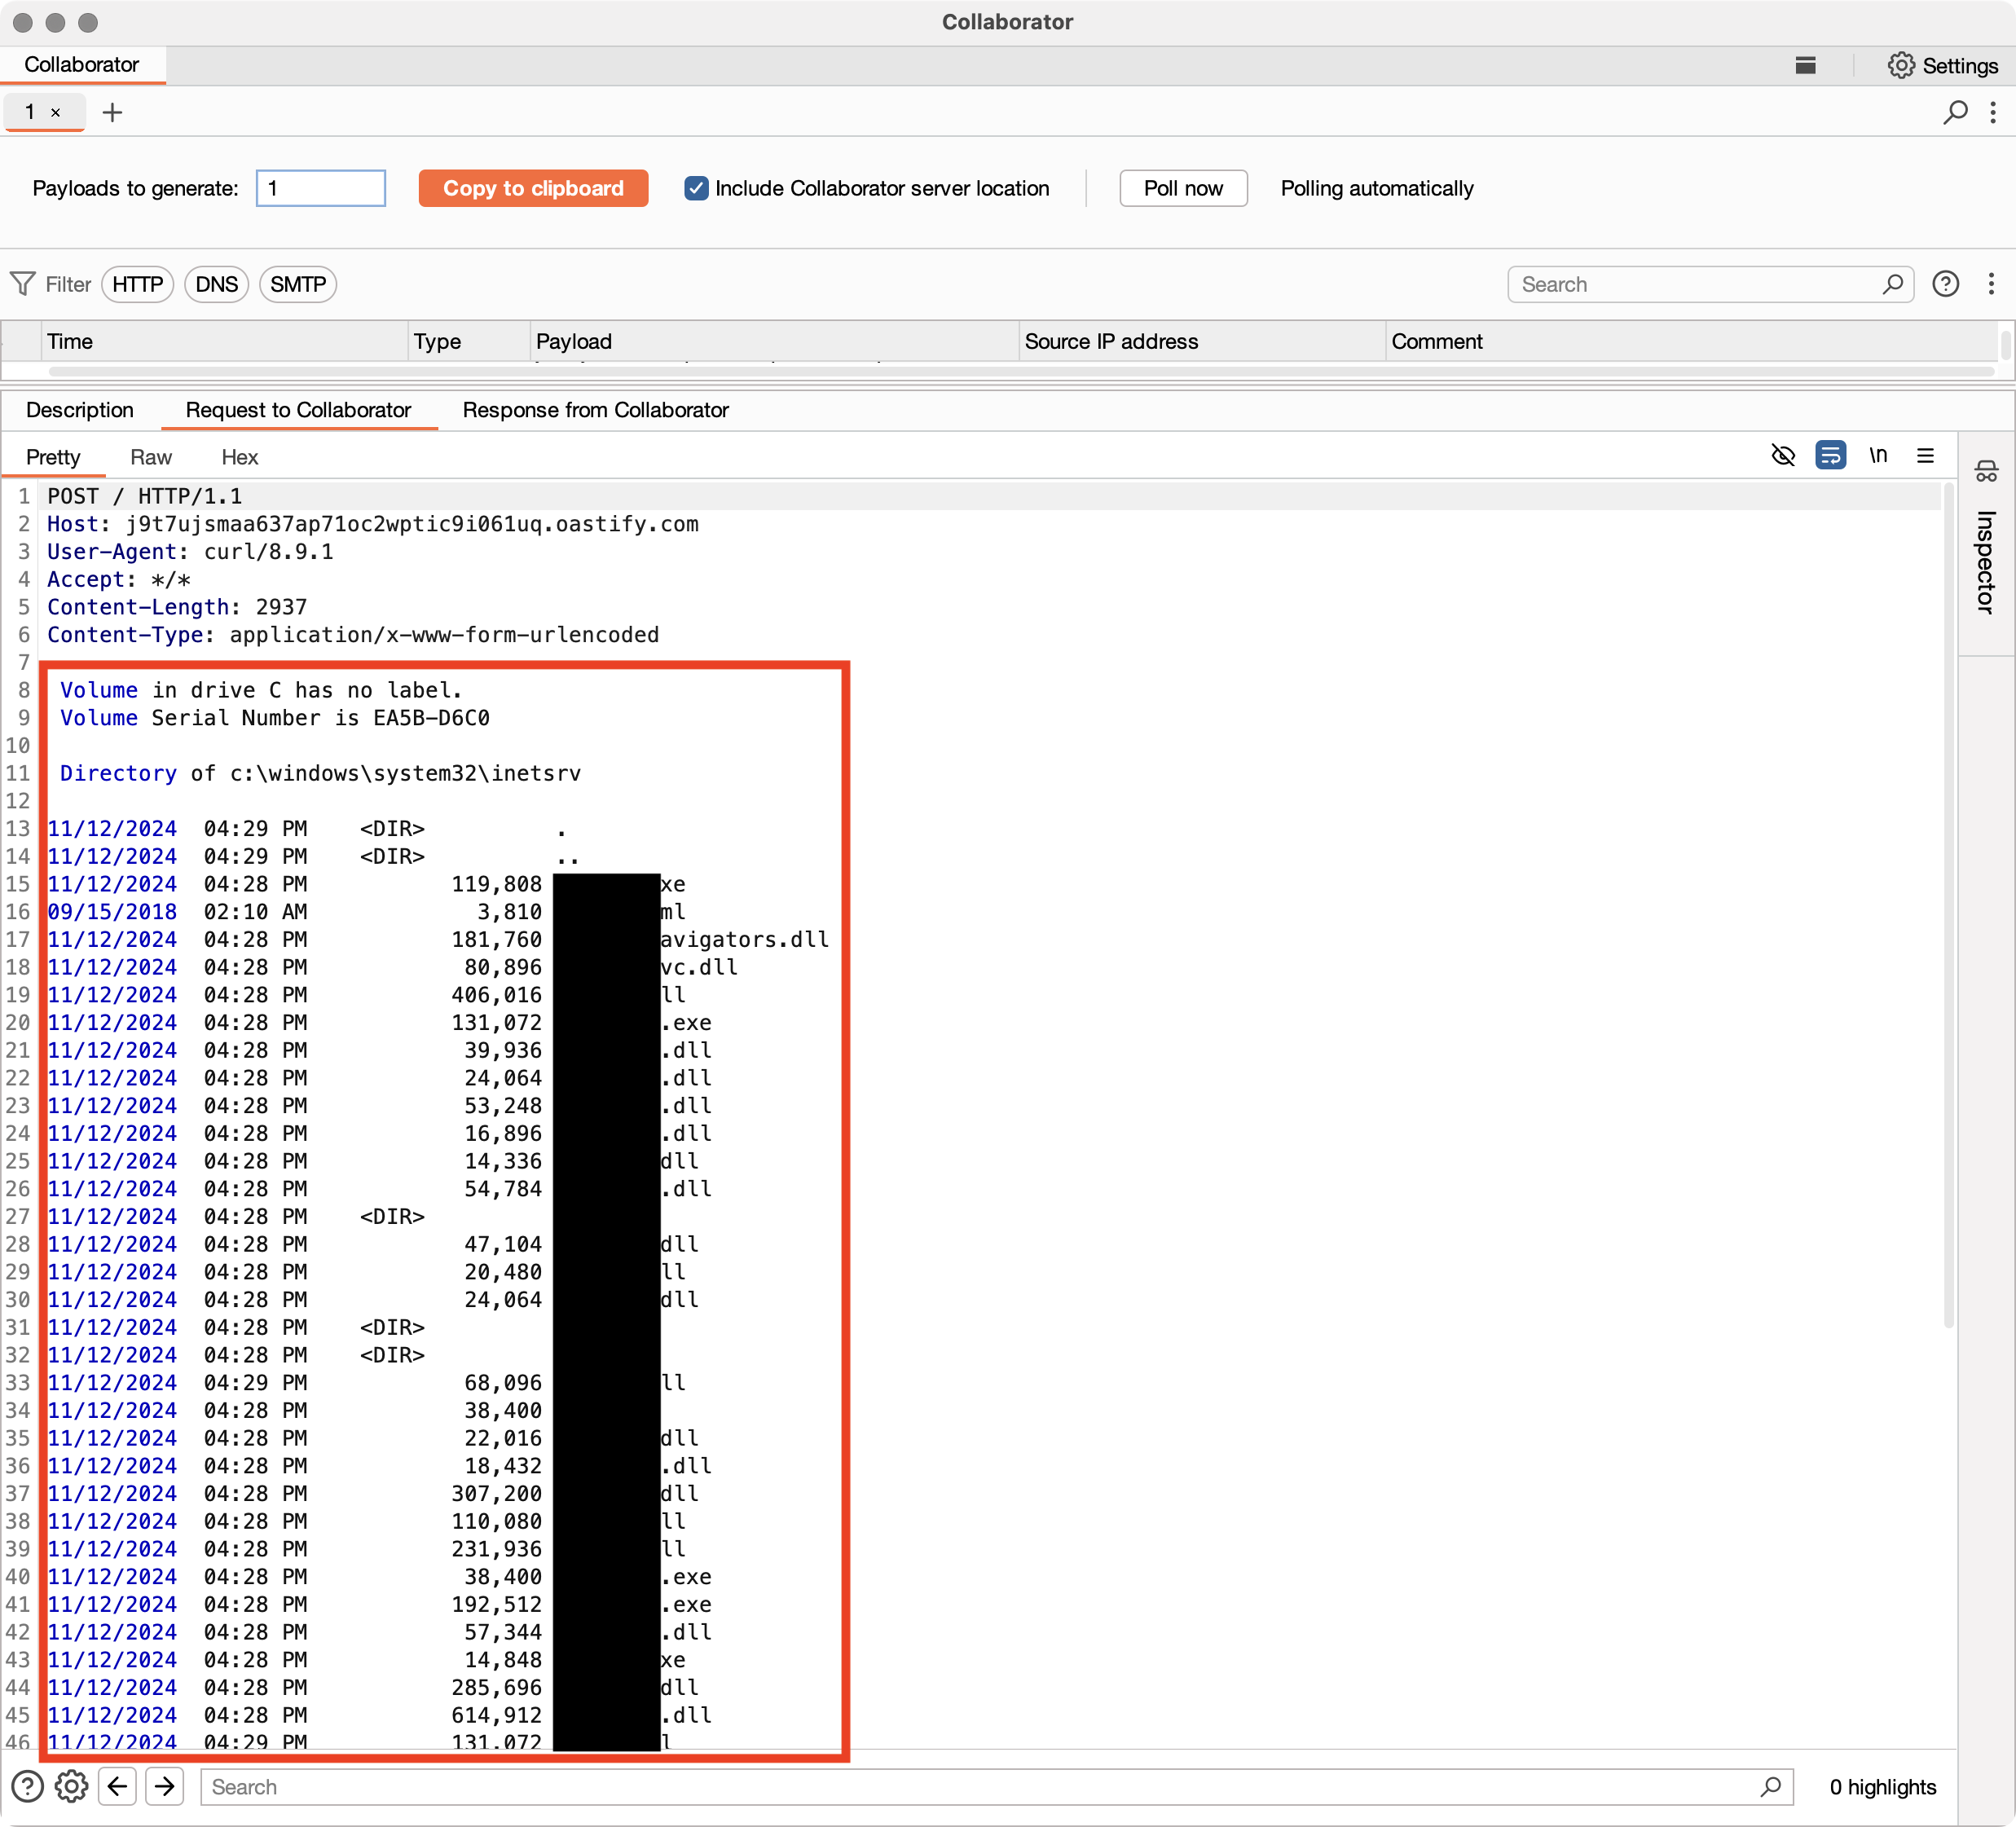
Task: Click '0 highlights' status text
Action: click(x=1882, y=1786)
